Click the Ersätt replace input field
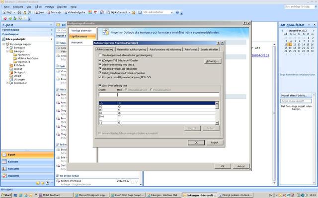 pyautogui.click(x=108, y=95)
